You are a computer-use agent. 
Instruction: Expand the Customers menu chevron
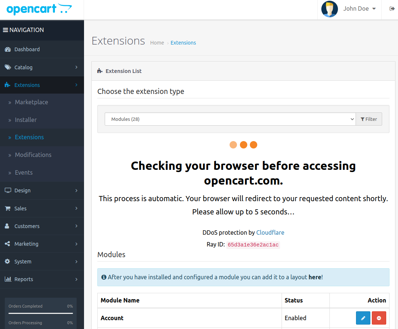(76, 226)
